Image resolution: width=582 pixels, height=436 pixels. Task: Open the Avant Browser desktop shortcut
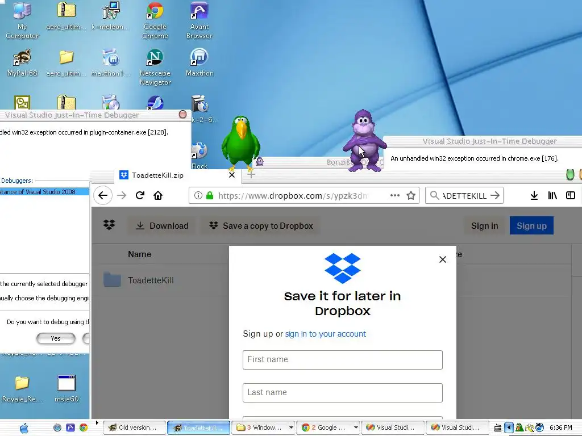coord(199,20)
